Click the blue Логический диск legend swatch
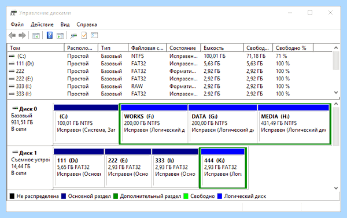The height and width of the screenshot is (218, 347). point(220,196)
